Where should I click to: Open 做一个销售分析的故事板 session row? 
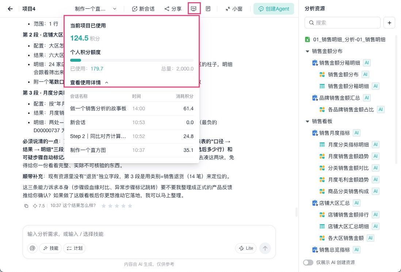click(132, 109)
